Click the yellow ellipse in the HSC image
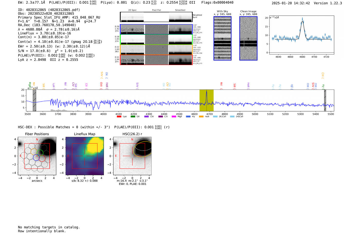360x245 pixels. coord(142,149)
